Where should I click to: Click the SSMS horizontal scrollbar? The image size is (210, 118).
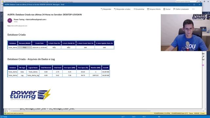81,111
